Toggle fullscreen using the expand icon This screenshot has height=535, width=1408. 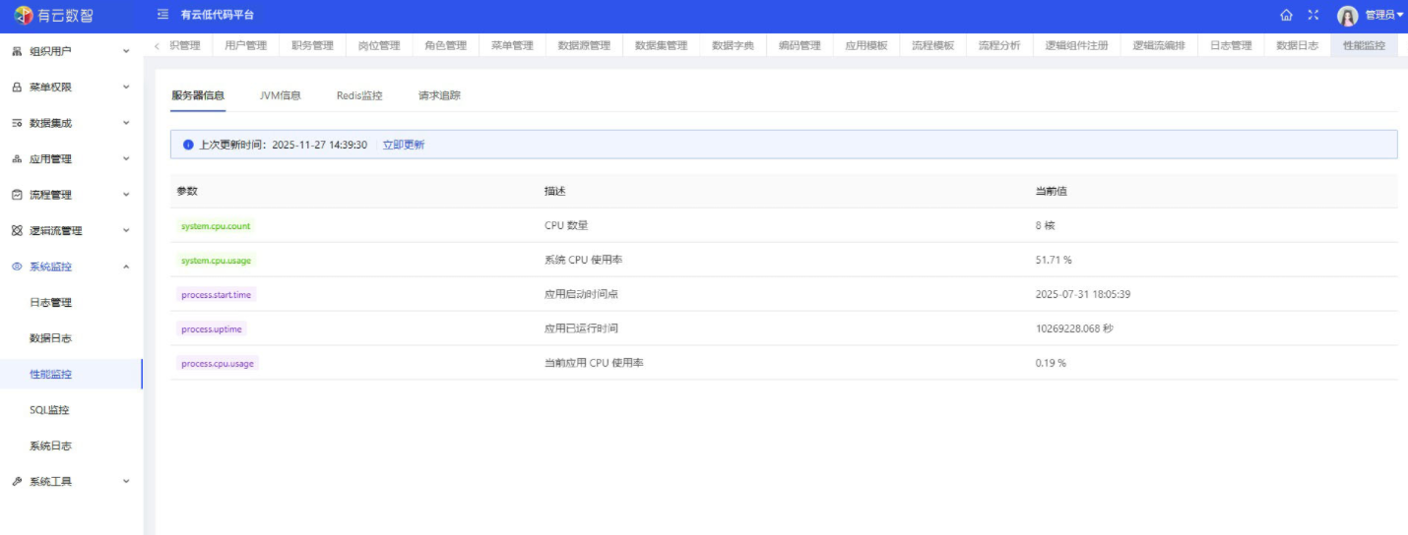pos(1313,15)
